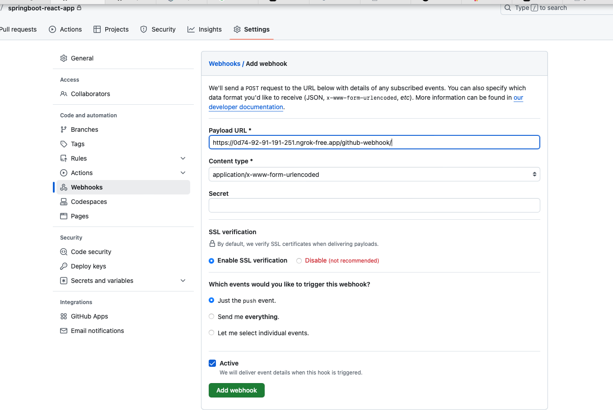Choose the Send me everything option
Viewport: 613px width, 416px height.
[x=211, y=317]
